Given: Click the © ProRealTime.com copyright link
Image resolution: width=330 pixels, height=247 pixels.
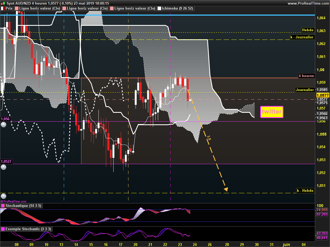Looking at the screenshot, I should click(13, 201).
